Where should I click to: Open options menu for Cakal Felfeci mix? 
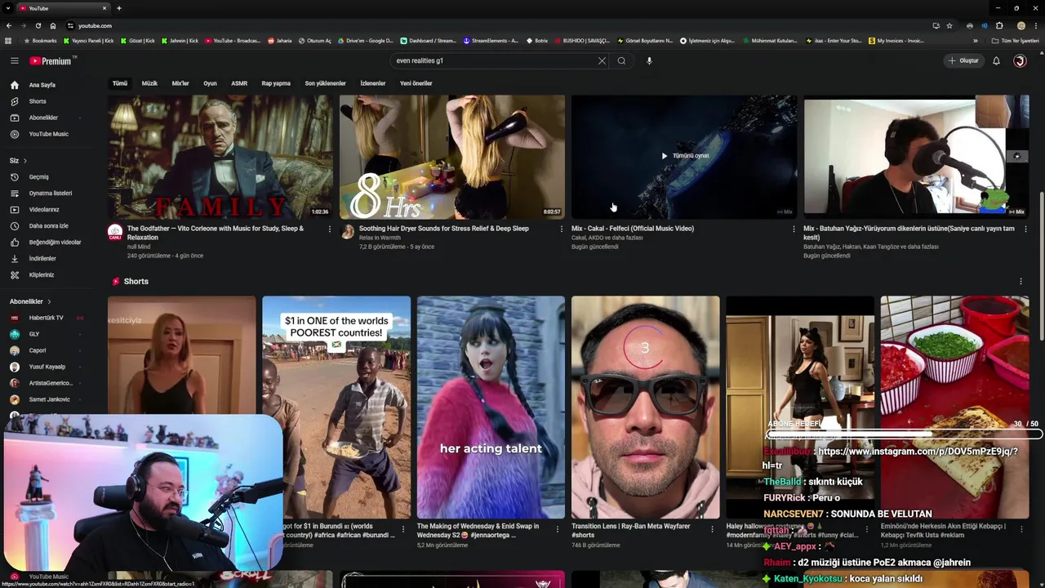pyautogui.click(x=794, y=229)
